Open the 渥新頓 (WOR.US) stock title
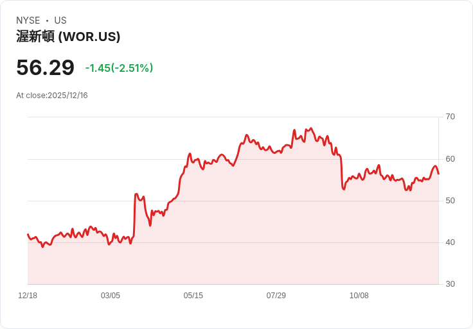 click(68, 37)
